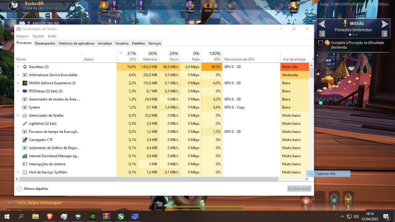
Task: Click the Dauntless process icon
Action: click(x=25, y=67)
